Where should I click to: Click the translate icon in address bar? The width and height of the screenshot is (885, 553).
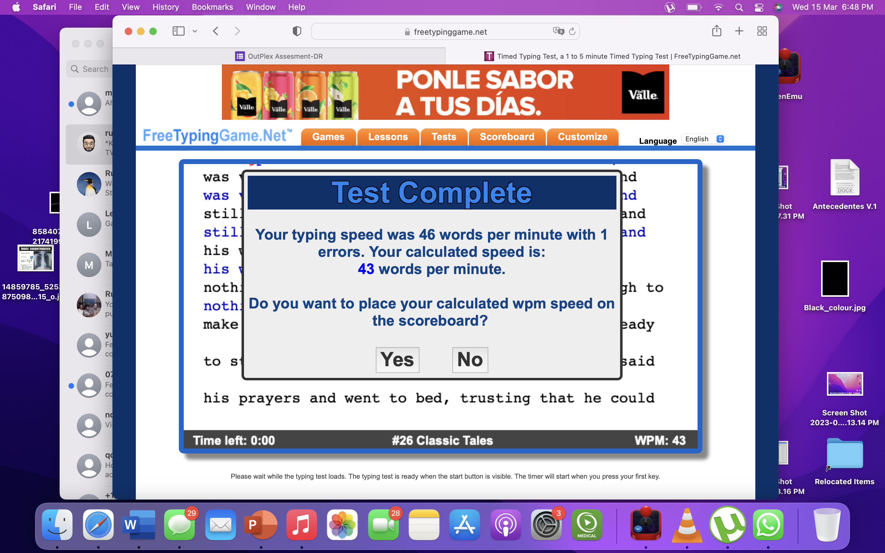pos(558,31)
